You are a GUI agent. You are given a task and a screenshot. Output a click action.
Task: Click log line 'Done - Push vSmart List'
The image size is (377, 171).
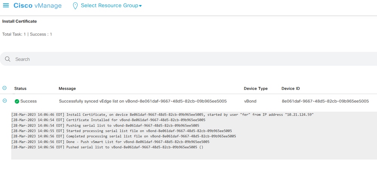tap(110, 142)
